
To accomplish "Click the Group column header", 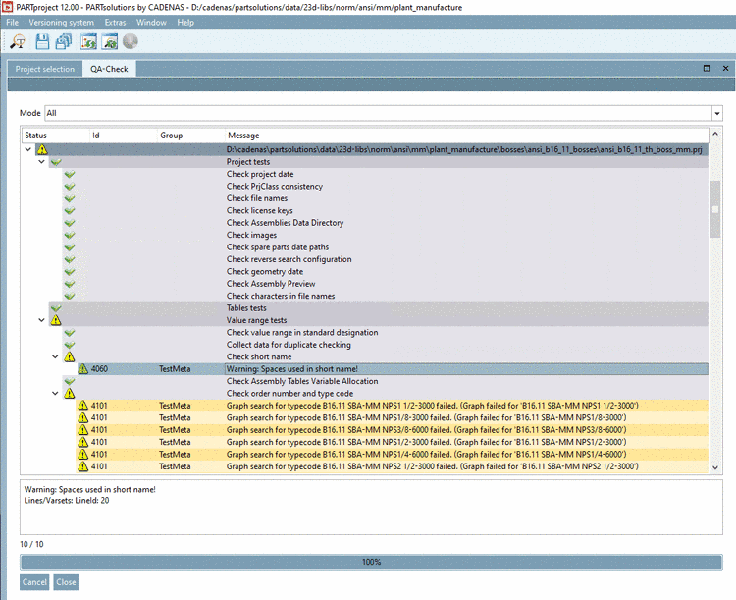I will pos(191,136).
